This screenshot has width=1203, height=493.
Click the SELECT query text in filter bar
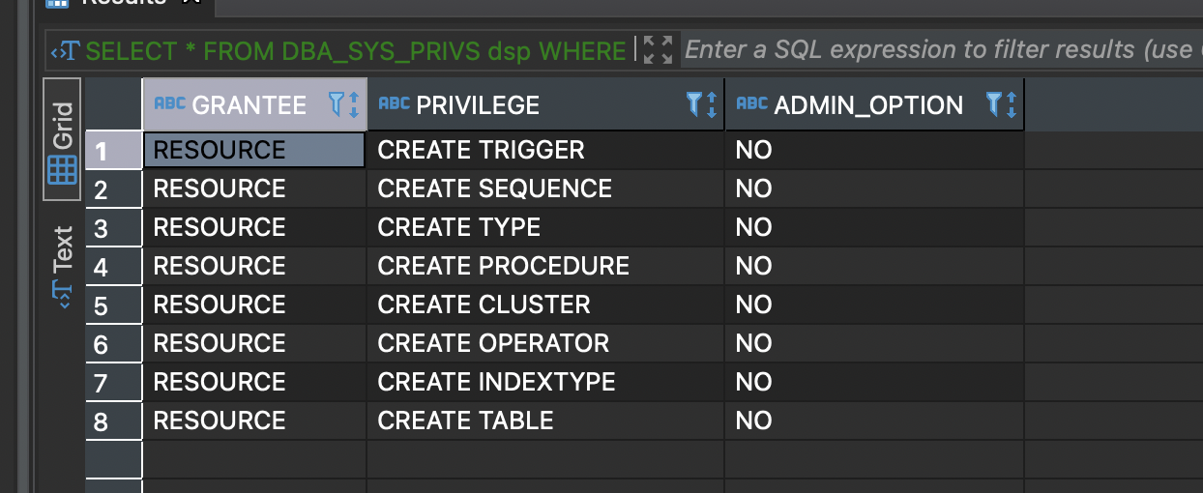(356, 50)
